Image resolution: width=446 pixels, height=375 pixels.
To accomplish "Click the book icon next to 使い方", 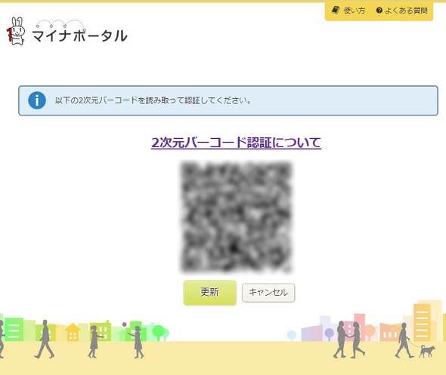I will point(336,11).
